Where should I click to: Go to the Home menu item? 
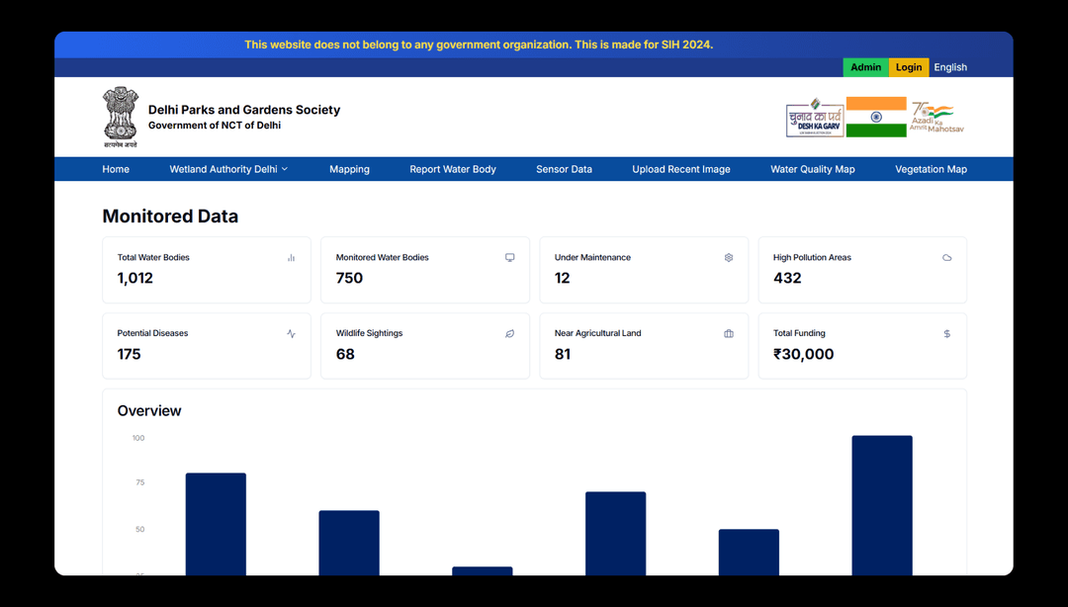[116, 169]
